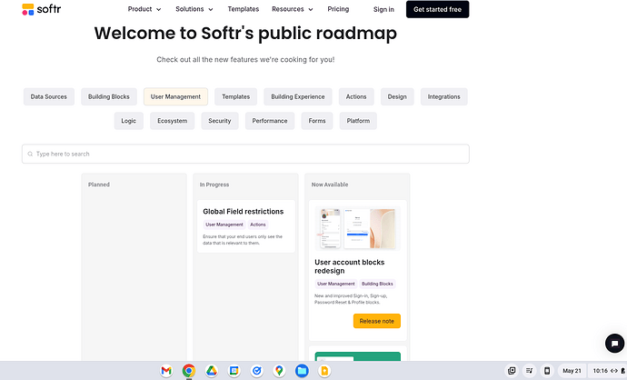Click the Softr logo
627x380 pixels.
[x=42, y=9]
